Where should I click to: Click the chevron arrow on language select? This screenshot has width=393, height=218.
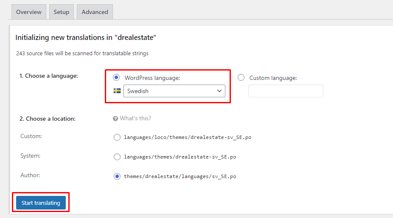[x=219, y=91]
